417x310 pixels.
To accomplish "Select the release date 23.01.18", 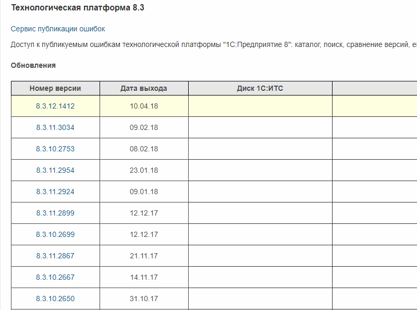I will (x=144, y=170).
